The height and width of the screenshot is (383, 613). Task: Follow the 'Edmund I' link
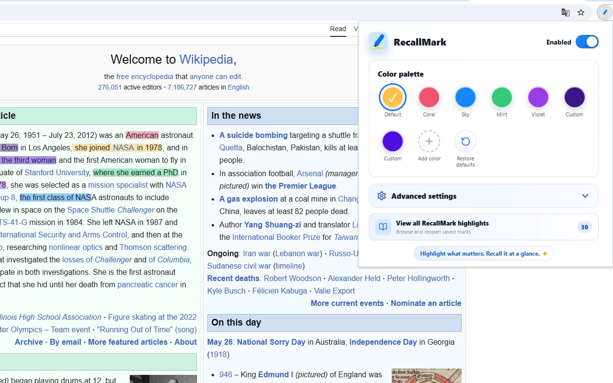point(275,375)
